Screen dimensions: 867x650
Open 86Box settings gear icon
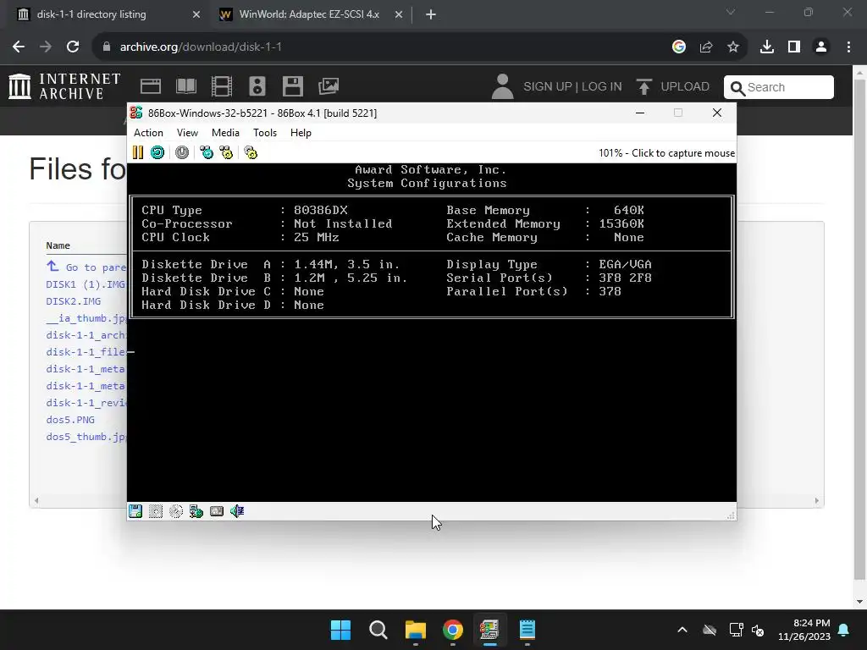point(251,152)
